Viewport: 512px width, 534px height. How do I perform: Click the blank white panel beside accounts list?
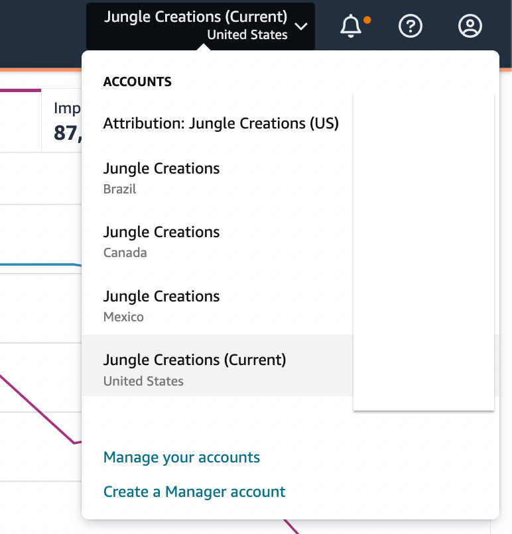pyautogui.click(x=424, y=252)
